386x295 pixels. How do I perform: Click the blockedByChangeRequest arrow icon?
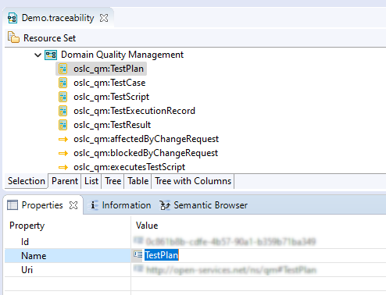click(x=63, y=154)
